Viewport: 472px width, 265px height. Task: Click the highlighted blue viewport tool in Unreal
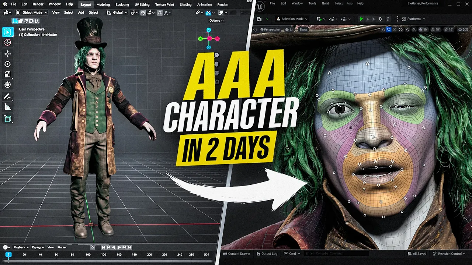point(389,29)
